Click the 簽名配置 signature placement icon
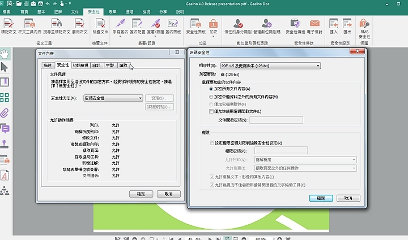The image size is (408, 240). (x=137, y=24)
